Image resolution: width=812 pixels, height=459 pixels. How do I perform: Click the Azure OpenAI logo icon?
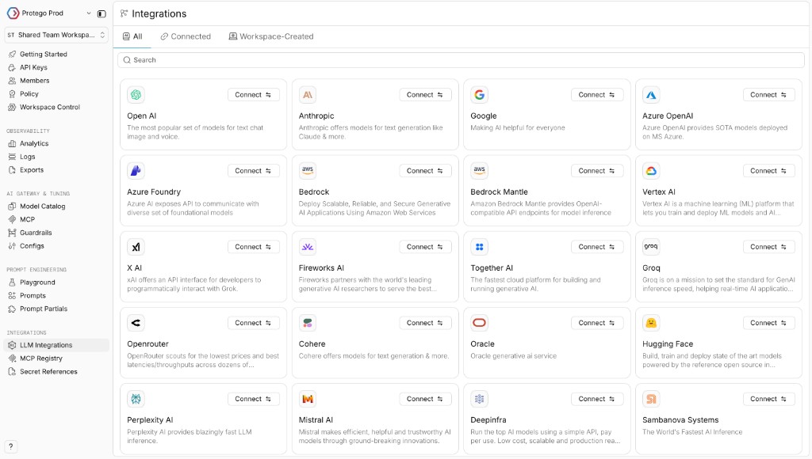tap(651, 95)
